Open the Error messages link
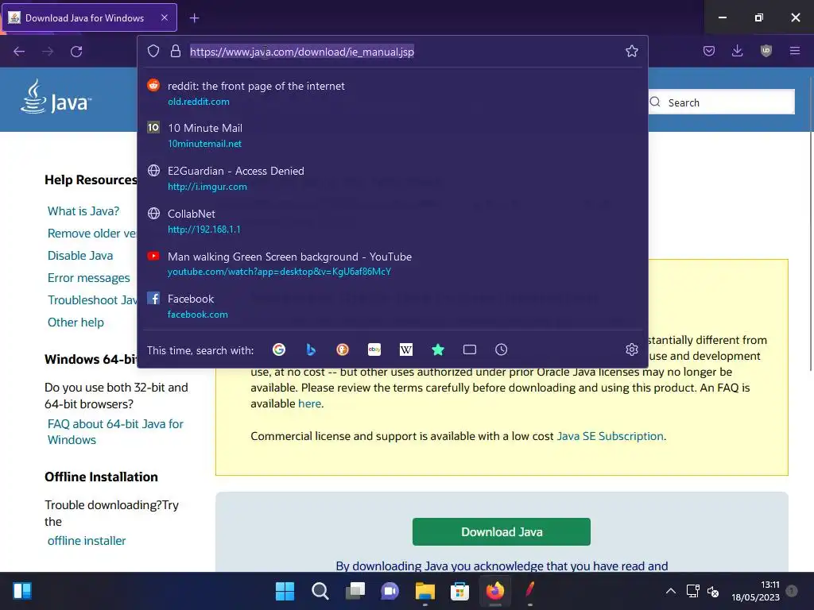The image size is (814, 610). coord(89,278)
